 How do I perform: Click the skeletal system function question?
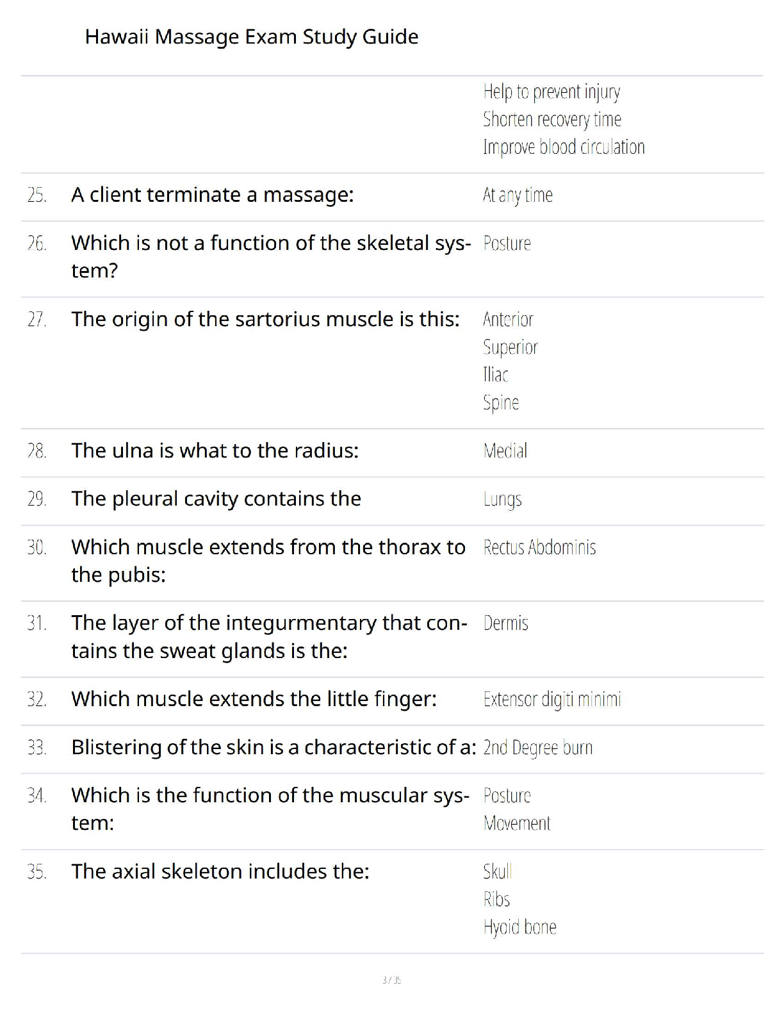coord(270,256)
